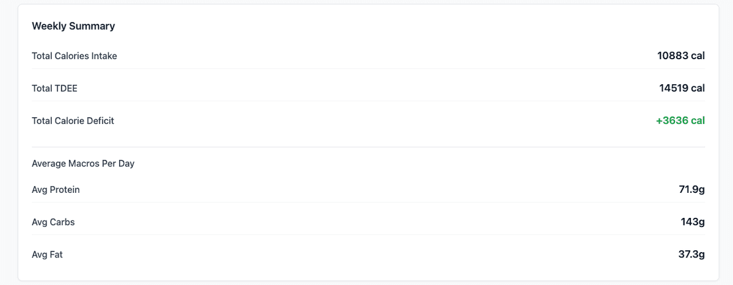The image size is (733, 285).
Task: Select the Avg Fat label
Action: click(47, 254)
